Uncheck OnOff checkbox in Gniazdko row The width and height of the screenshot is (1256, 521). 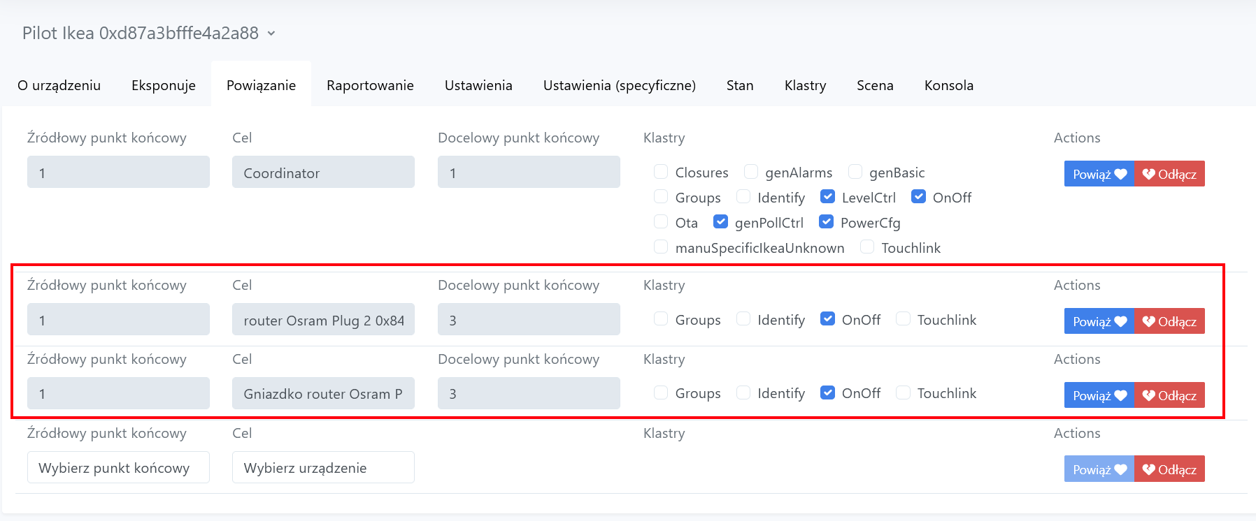[827, 392]
